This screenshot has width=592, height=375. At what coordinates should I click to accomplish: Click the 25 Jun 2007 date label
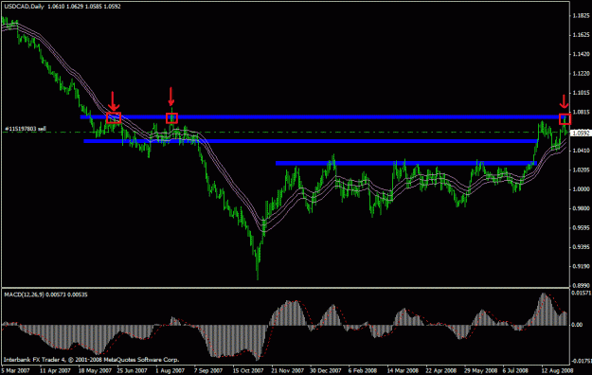click(x=132, y=370)
